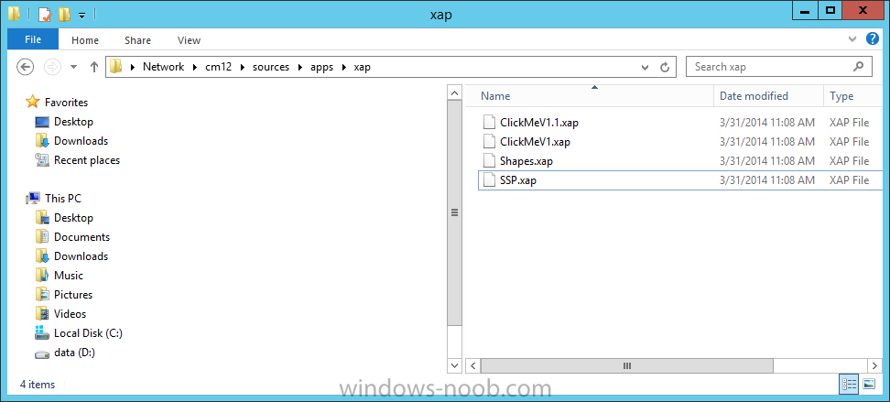This screenshot has height=402, width=890.
Task: Expand the arrow after cm12 breadcrumb
Action: (243, 67)
